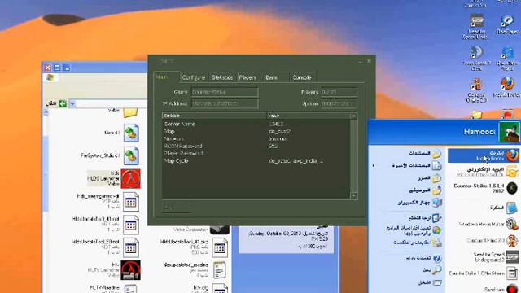Switch to the Statistics tab
This screenshot has width=521, height=293.
click(222, 77)
